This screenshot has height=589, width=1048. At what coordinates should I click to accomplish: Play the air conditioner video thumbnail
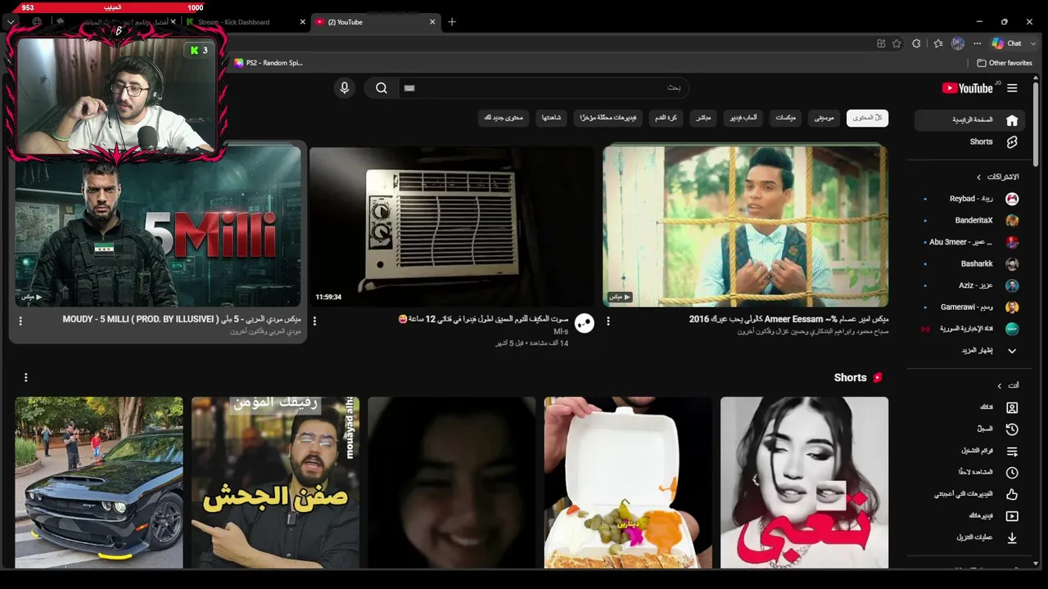click(452, 227)
